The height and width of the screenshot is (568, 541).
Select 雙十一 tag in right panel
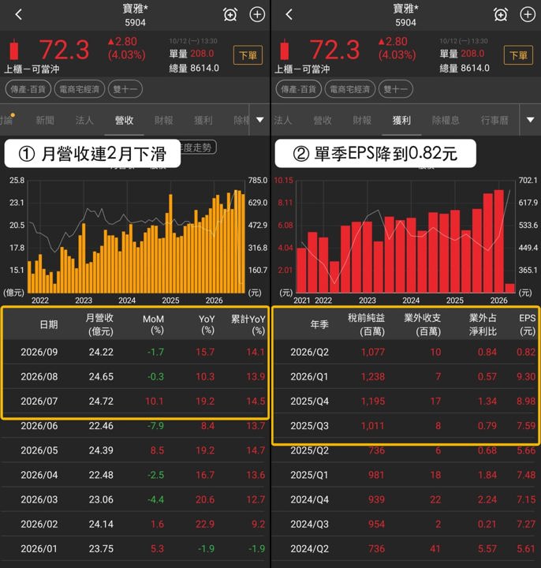[395, 89]
